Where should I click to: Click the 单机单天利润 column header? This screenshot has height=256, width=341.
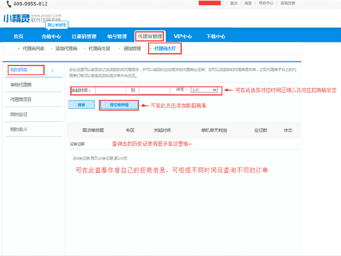pyautogui.click(x=214, y=130)
